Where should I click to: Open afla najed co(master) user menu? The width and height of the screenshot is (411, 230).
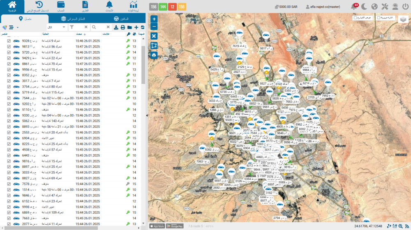tap(323, 7)
